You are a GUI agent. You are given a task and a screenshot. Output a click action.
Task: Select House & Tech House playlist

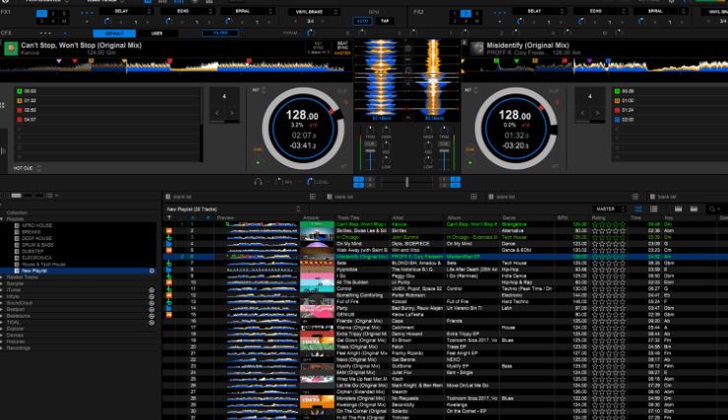43,264
